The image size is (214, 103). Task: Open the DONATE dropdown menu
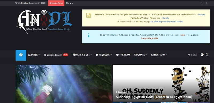pos(141,55)
